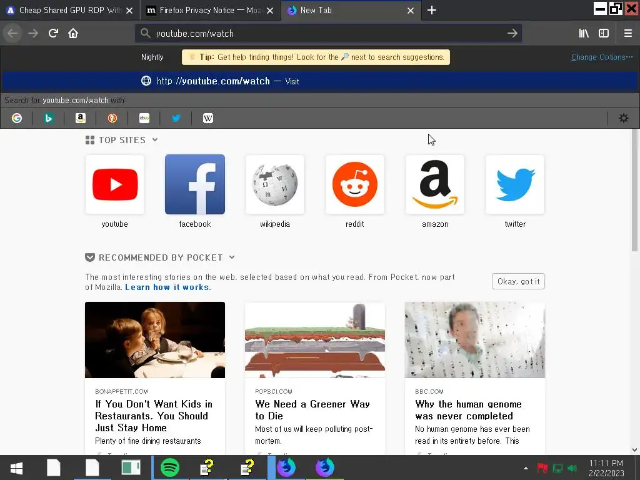
Task: Visit http://youtube.com/watch suggestion
Action: pyautogui.click(x=320, y=81)
